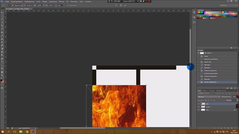The image size is (239, 134).
Task: Commit the transform with checkmark
Action: [125, 5]
